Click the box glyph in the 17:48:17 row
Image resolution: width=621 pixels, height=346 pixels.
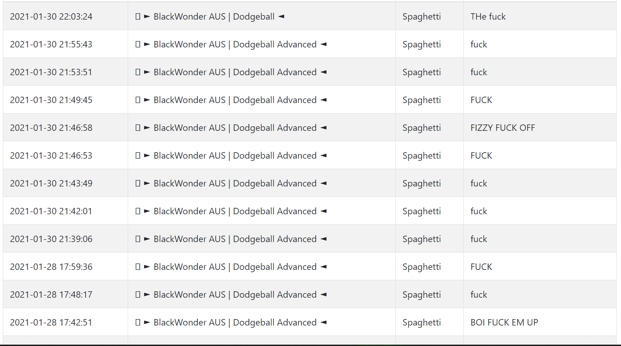138,294
